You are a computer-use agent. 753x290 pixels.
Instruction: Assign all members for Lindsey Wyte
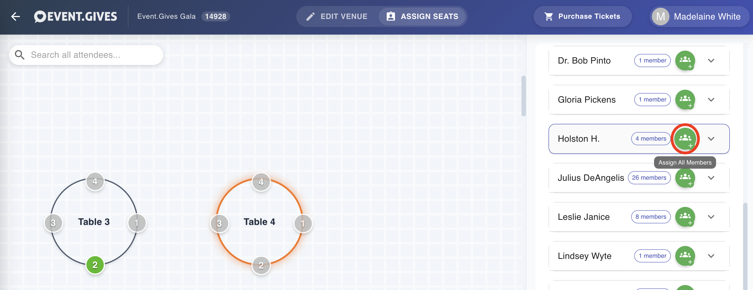(x=685, y=256)
